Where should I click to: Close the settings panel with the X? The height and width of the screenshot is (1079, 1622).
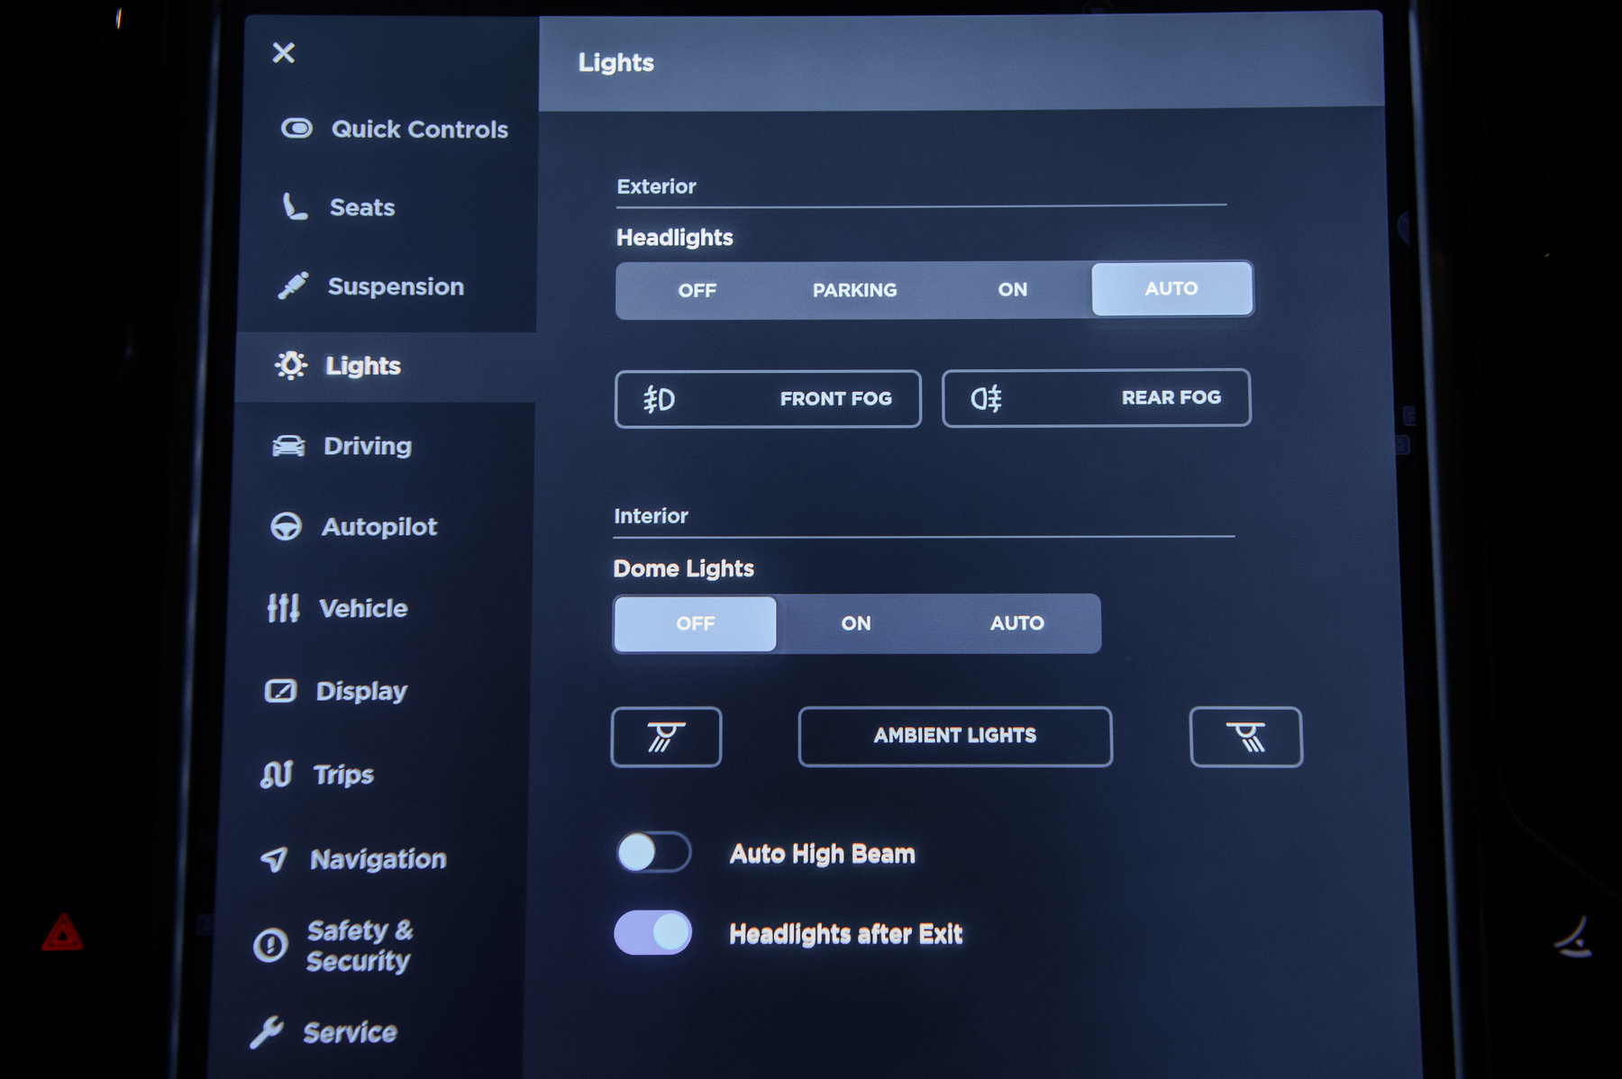[x=284, y=53]
